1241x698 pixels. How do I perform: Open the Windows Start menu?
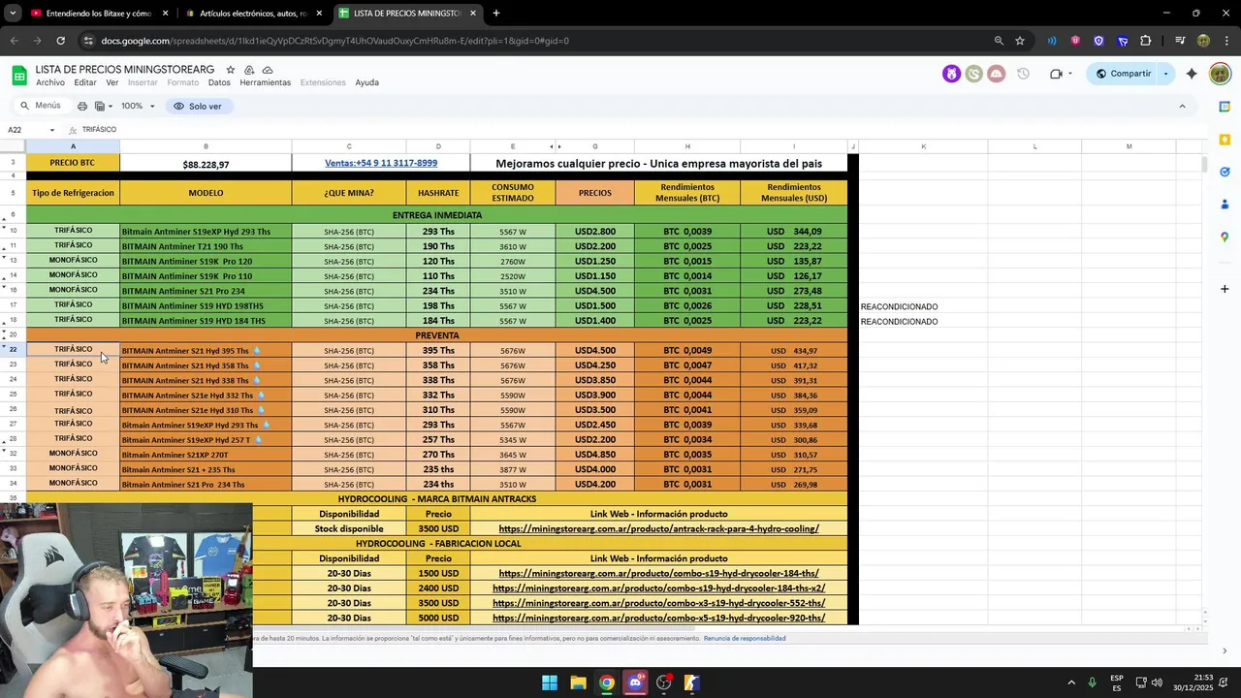[x=550, y=682]
